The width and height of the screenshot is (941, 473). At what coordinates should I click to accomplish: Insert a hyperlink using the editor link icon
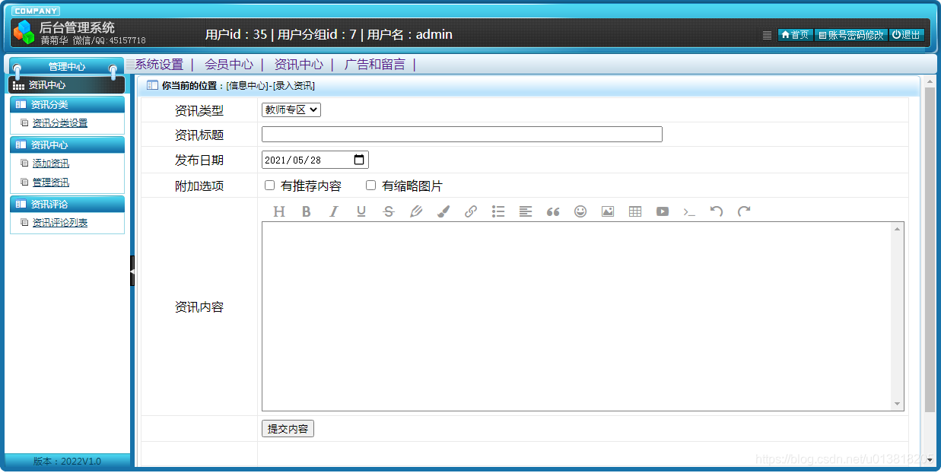[471, 211]
